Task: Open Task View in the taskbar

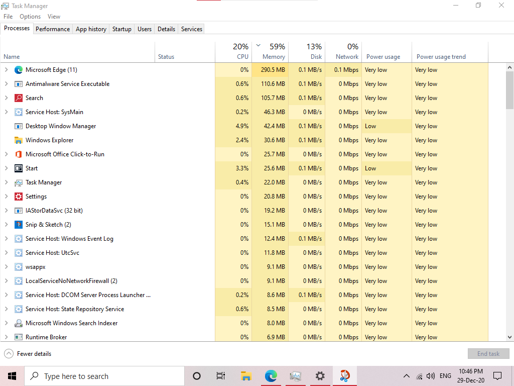Action: 221,376
